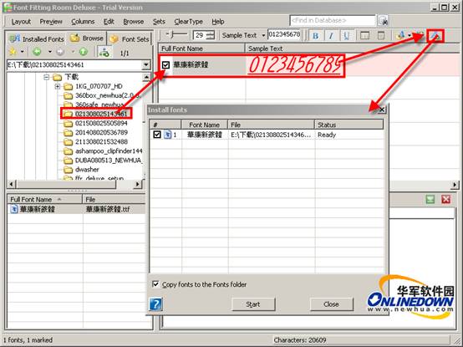Viewport: 463px width, 347px height.
Task: Uncheck font 1 in Install fonts list
Action: pyautogui.click(x=157, y=135)
